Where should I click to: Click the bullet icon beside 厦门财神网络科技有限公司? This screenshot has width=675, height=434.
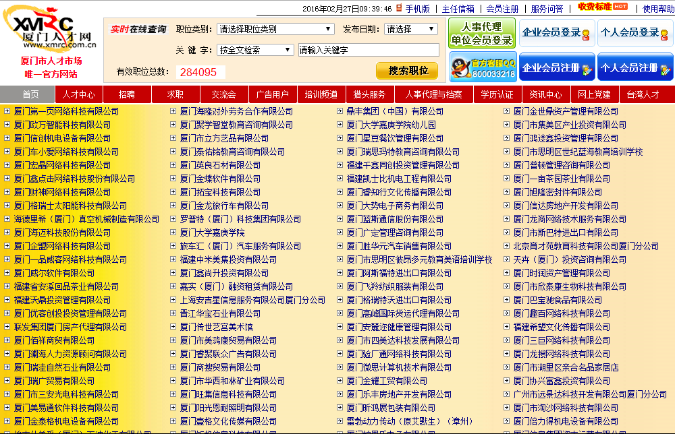(x=7, y=192)
